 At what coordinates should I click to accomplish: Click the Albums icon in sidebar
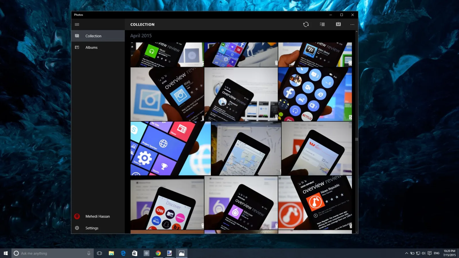77,47
